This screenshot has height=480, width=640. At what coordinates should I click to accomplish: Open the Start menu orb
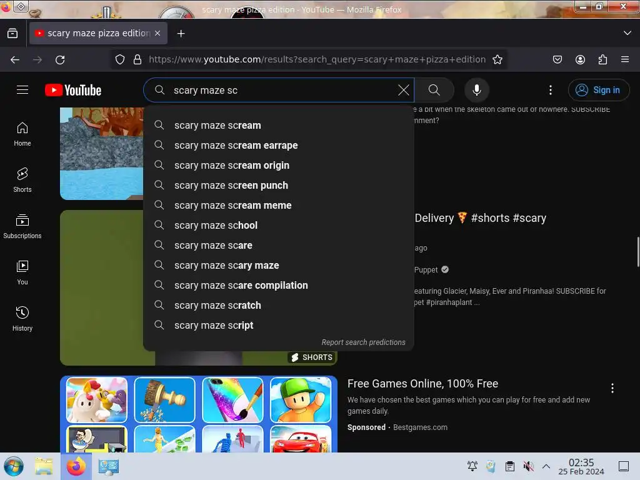pos(14,466)
